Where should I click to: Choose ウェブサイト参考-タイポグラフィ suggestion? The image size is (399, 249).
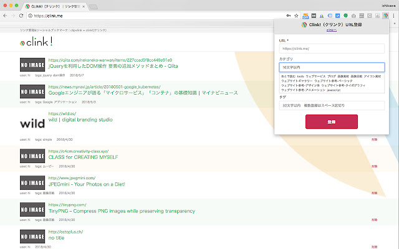tap(344, 85)
